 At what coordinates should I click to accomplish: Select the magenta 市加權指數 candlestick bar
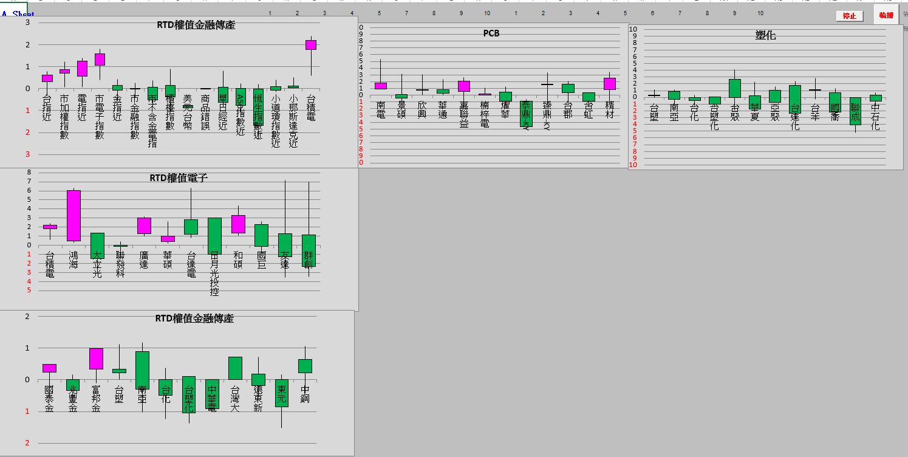[x=64, y=71]
